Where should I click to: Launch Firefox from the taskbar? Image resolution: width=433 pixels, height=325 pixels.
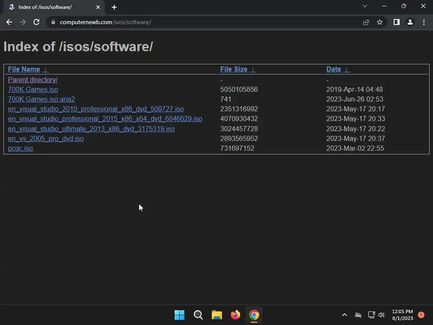[x=235, y=315]
